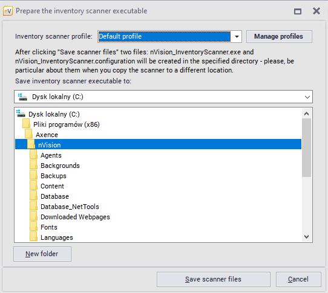Choose the Downloaded Webpages folder
Image resolution: width=328 pixels, height=293 pixels.
click(x=75, y=217)
